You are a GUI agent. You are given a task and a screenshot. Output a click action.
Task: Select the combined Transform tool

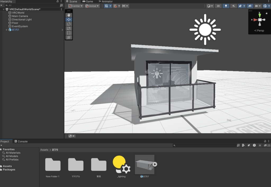[x=69, y=37]
